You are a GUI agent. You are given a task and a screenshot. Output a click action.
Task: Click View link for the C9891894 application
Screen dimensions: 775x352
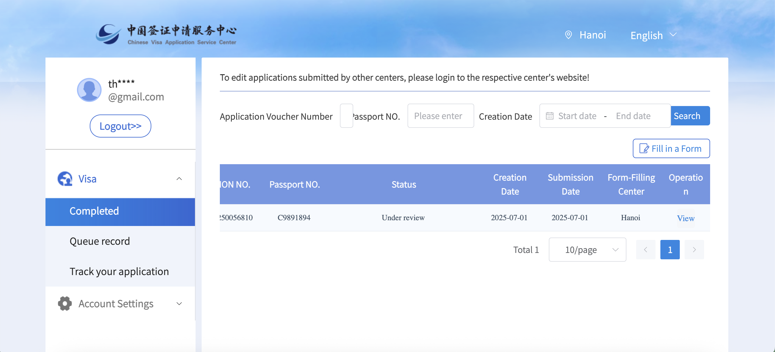[686, 218]
